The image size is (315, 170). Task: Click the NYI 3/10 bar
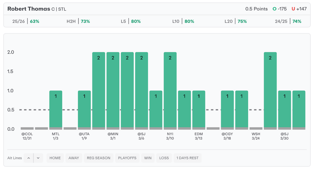pyautogui.click(x=170, y=90)
